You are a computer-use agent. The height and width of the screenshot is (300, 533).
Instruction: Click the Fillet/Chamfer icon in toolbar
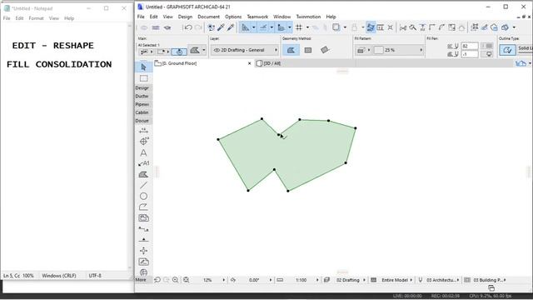(441, 27)
